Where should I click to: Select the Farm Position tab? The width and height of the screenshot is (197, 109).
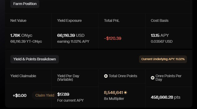tap(25, 4)
